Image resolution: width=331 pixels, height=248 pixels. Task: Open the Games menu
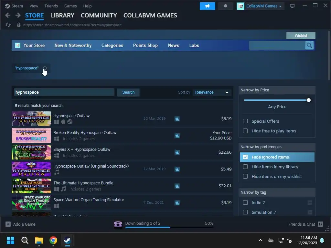pyautogui.click(x=70, y=6)
